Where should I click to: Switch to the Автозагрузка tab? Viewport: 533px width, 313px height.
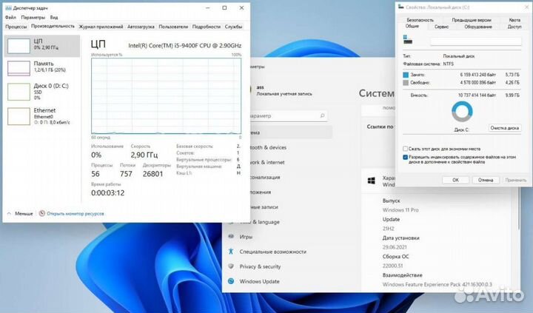coord(141,27)
